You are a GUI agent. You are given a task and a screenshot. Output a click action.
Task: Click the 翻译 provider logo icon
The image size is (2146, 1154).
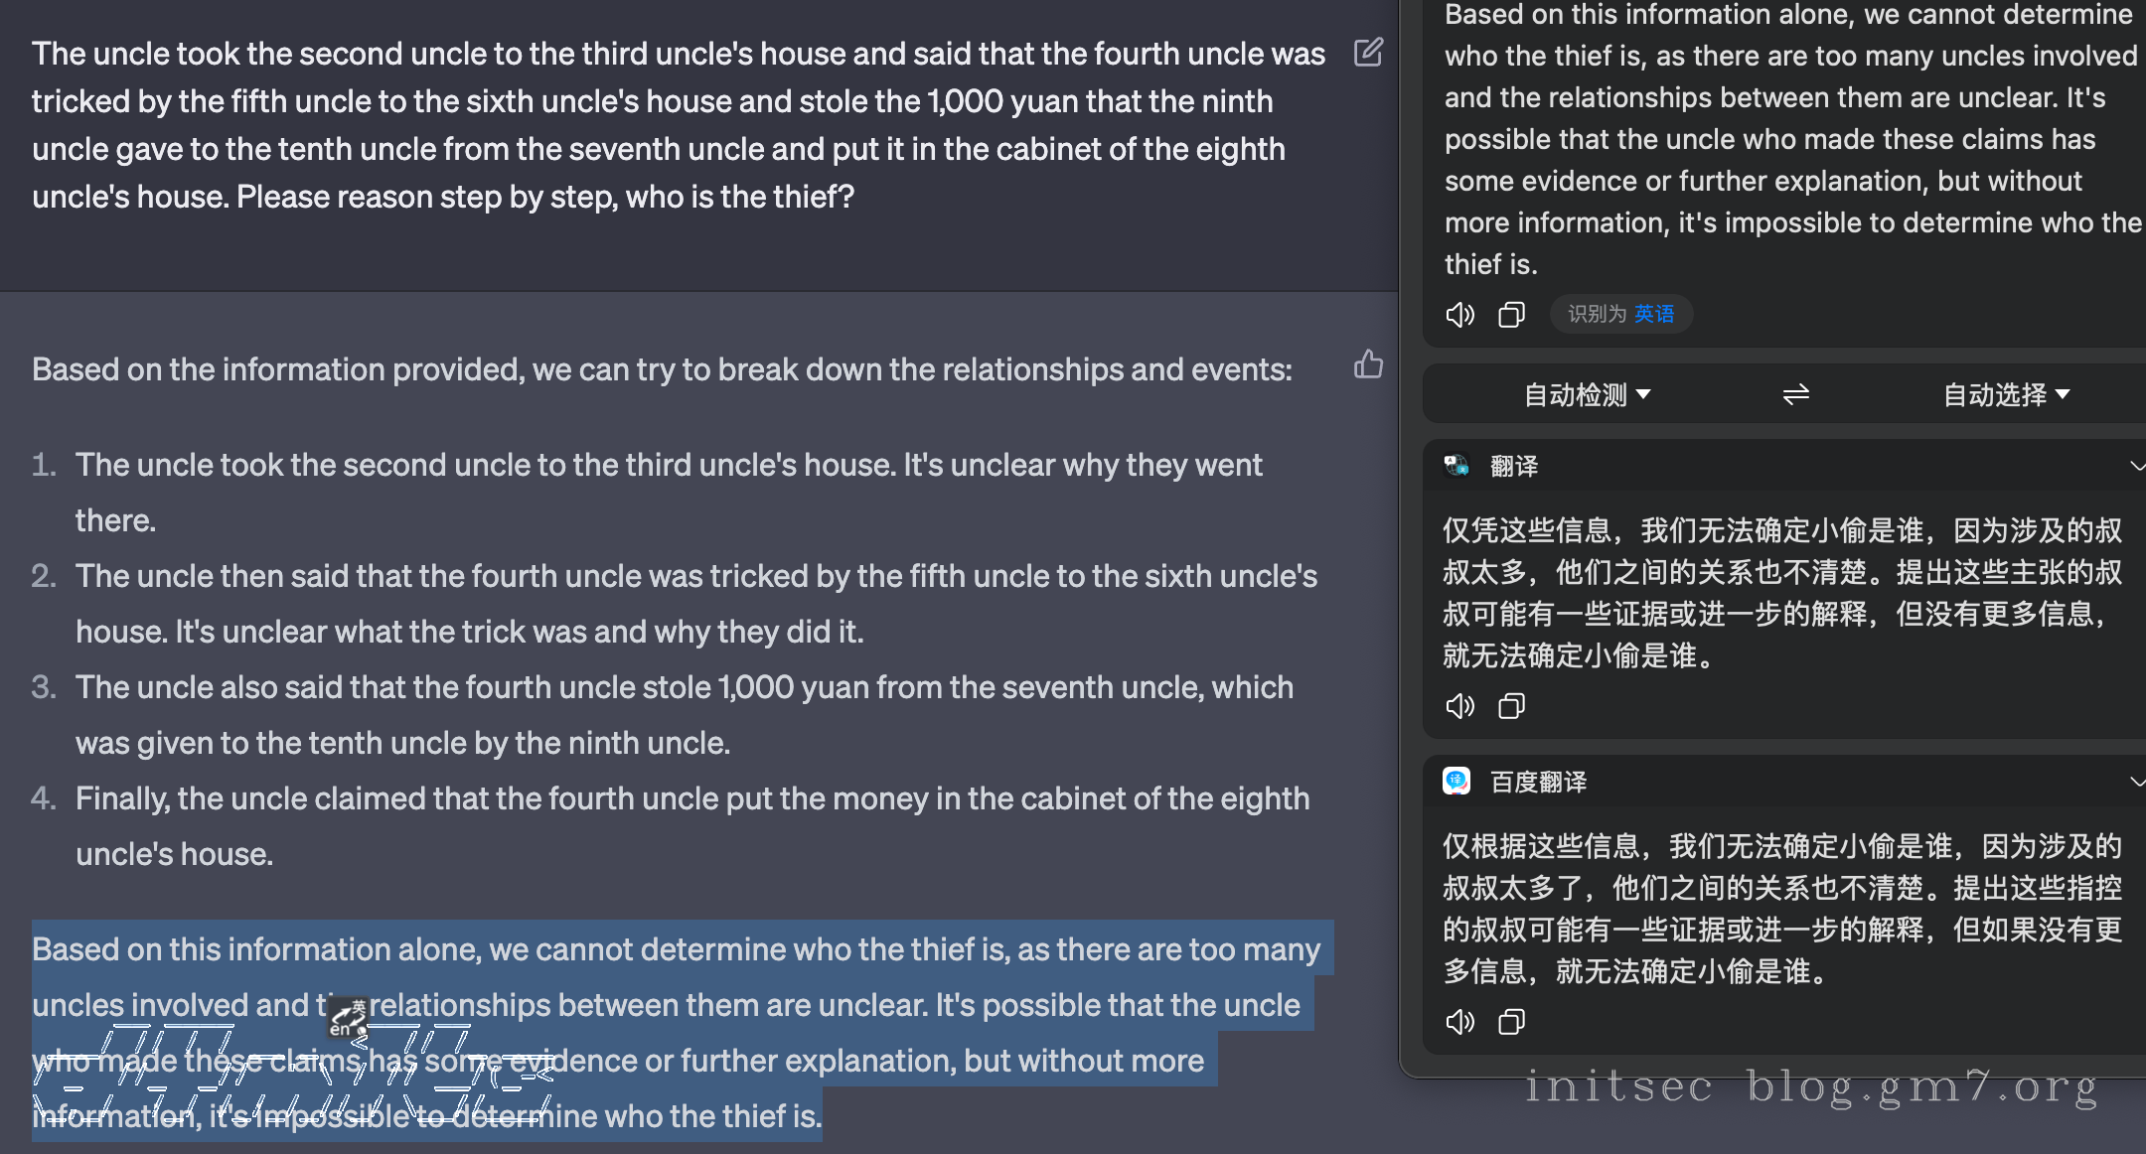(1456, 466)
